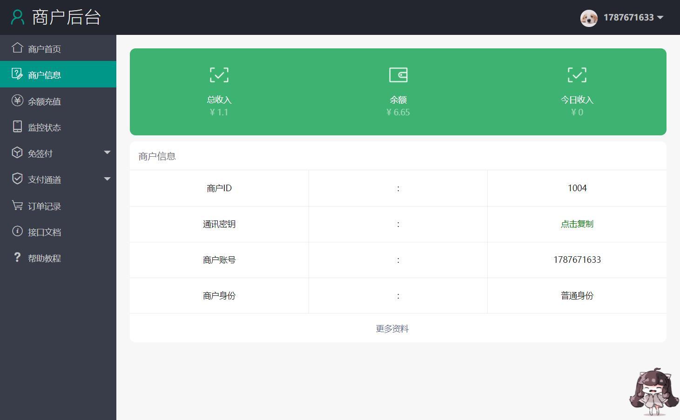Viewport: 680px width, 420px height.
Task: Open the 余额充值 menu item
Action: 58,101
